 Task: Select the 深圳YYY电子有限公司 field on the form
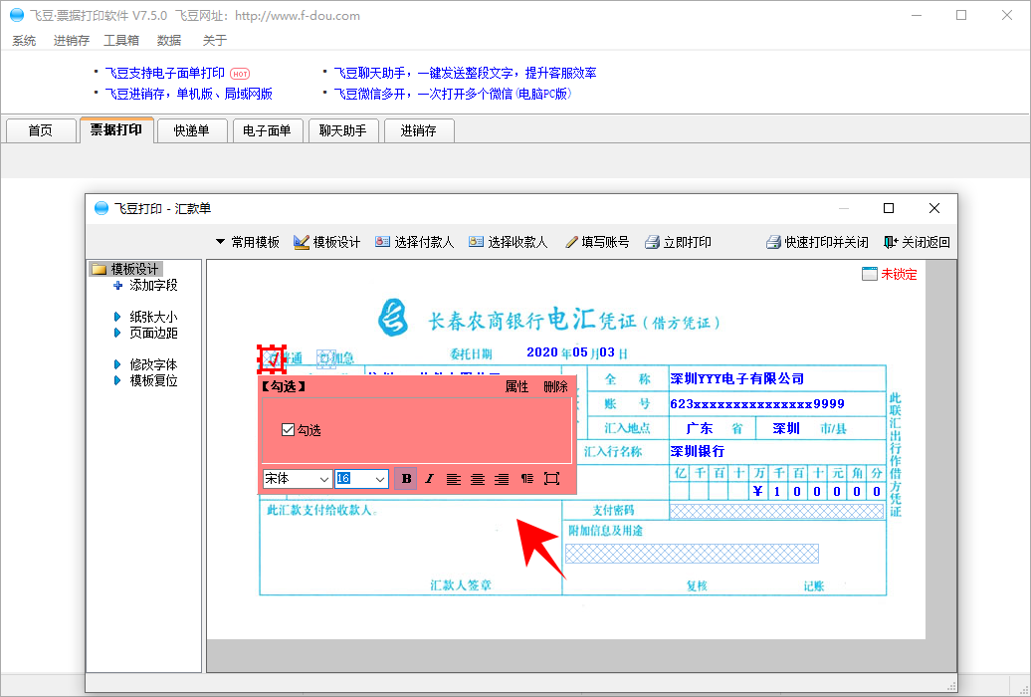737,378
